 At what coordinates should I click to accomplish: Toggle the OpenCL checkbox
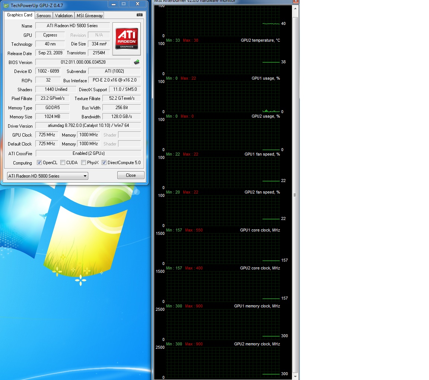(x=39, y=163)
